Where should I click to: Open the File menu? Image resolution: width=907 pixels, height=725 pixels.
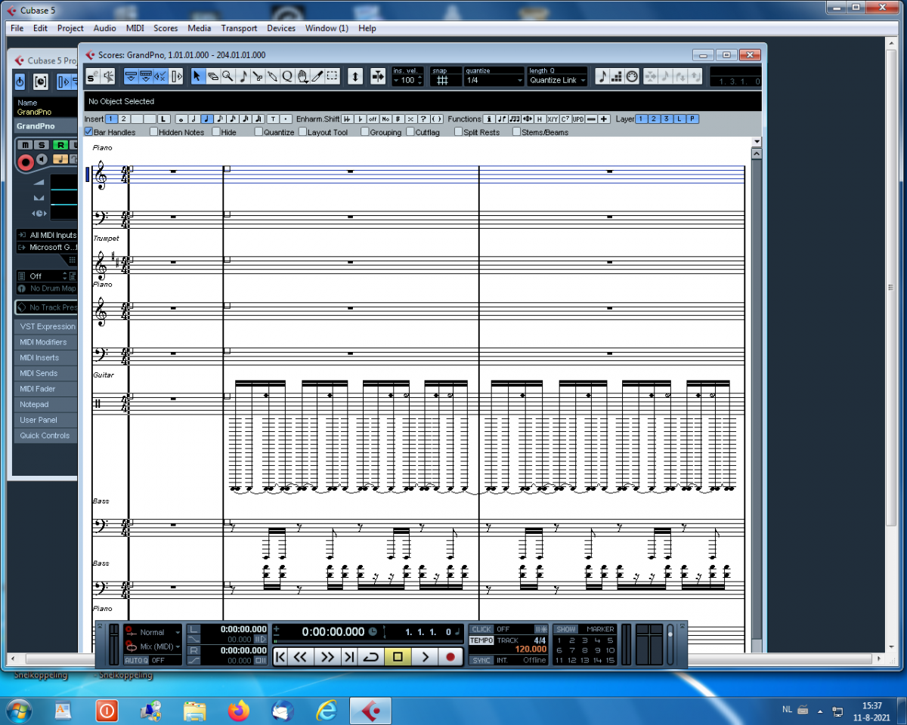pos(17,28)
